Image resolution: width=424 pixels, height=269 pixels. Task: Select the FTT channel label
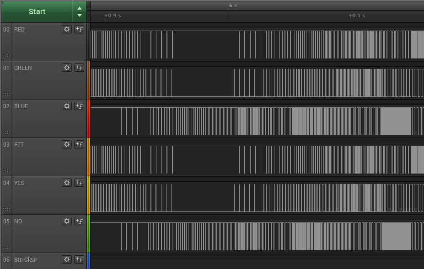click(x=19, y=144)
